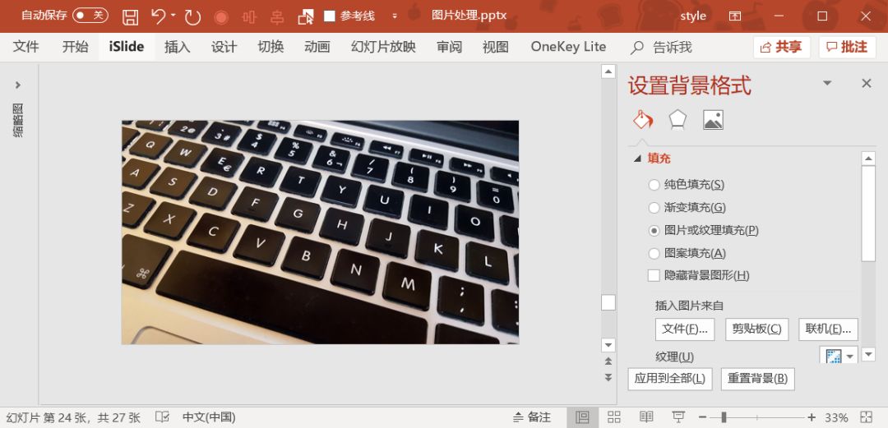This screenshot has height=428, width=888.
Task: Switch to reading view
Action: pos(646,417)
